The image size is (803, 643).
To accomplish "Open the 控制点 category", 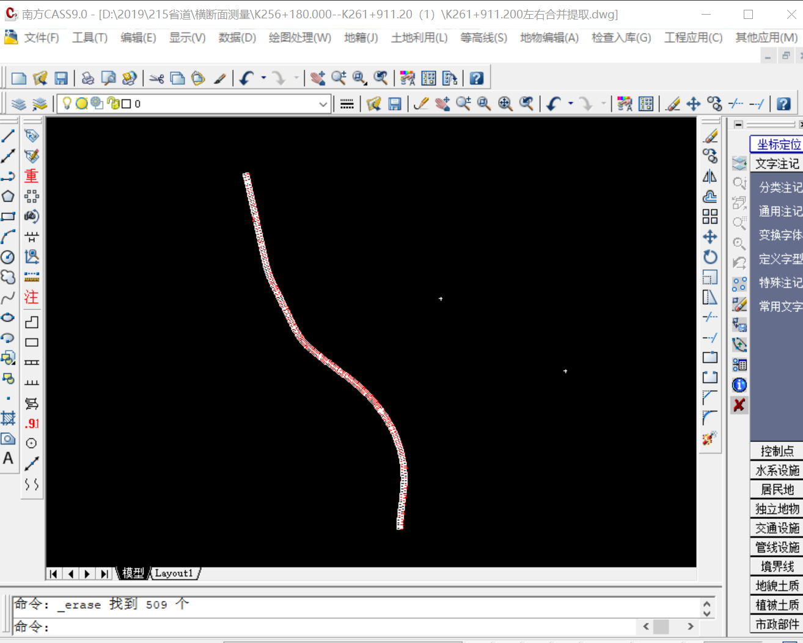I will point(777,451).
